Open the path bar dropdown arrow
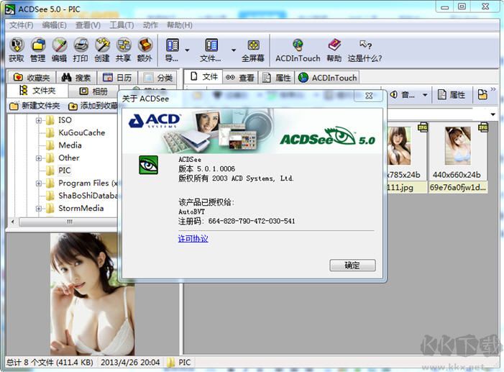504x372 pixels. (x=492, y=114)
